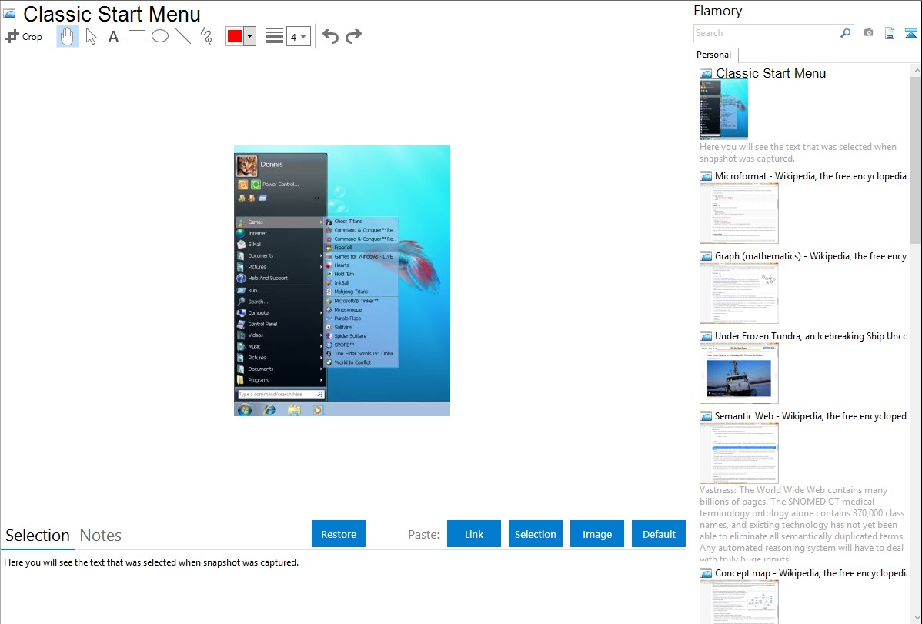
Task: Open the Graph (mathematics) snapshot thumbnail
Action: [x=739, y=293]
